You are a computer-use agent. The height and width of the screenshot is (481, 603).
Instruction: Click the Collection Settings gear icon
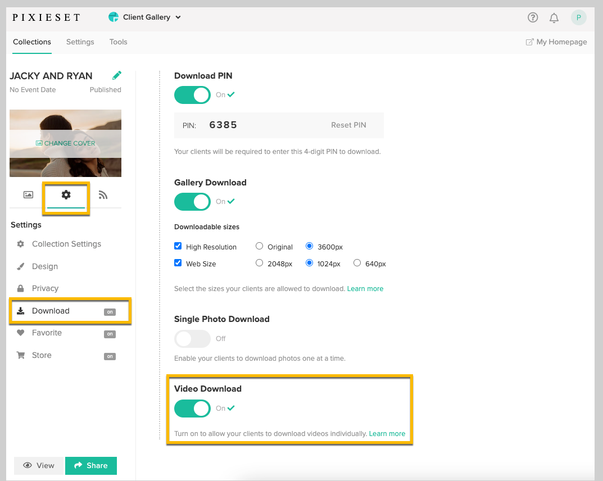pyautogui.click(x=21, y=244)
